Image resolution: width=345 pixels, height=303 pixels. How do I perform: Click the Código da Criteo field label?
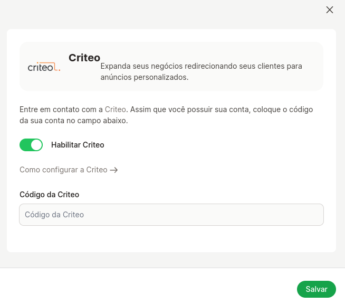[49, 195]
